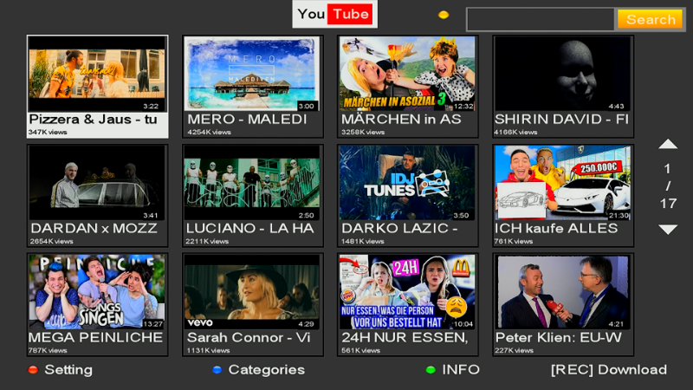Click the green INFO dot icon

click(431, 370)
